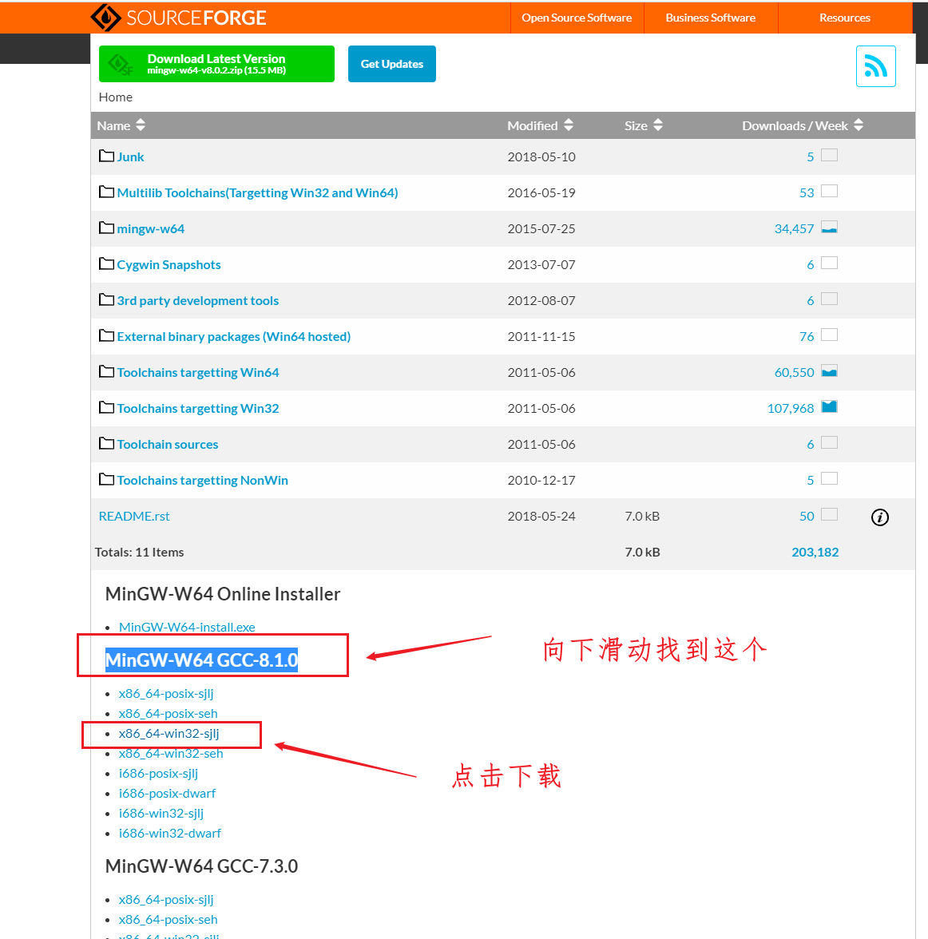Open Cygwin Snapshots folder link
This screenshot has height=939, width=928.
(x=169, y=265)
